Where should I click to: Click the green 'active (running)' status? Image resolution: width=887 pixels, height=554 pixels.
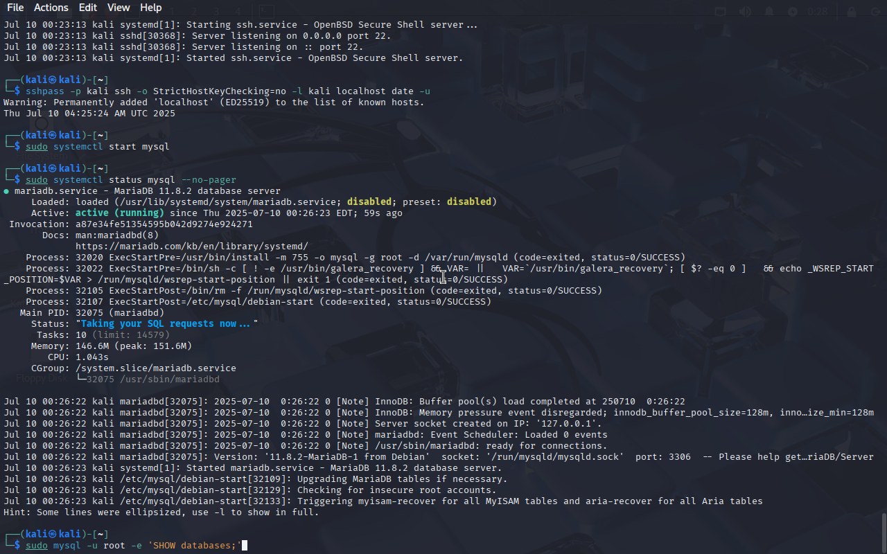120,213
